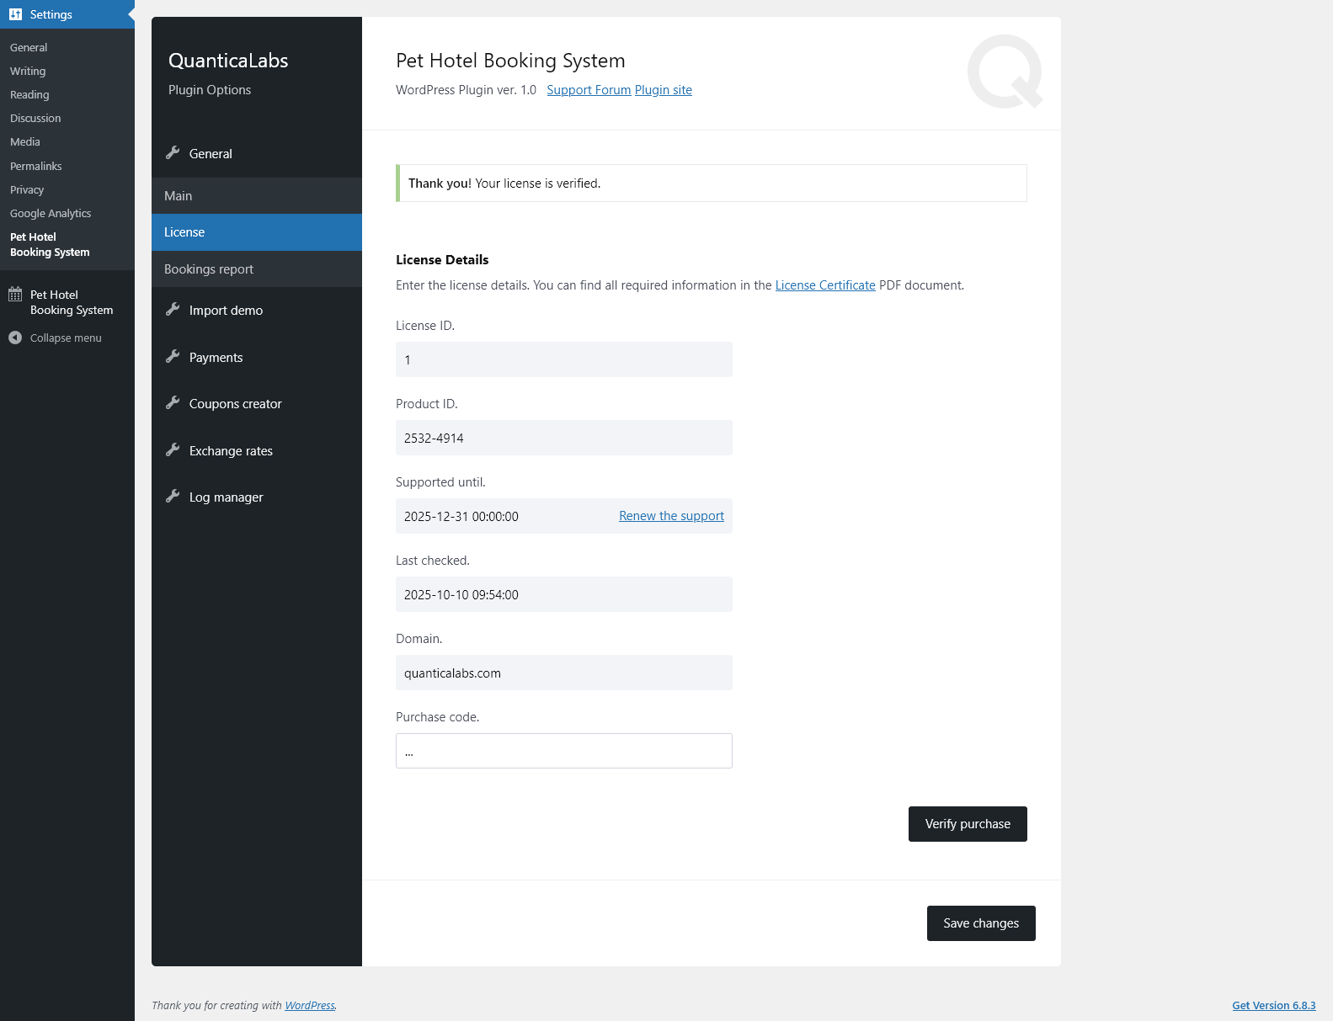This screenshot has width=1333, height=1021.
Task: Go to Google Analytics settings
Action: point(51,214)
